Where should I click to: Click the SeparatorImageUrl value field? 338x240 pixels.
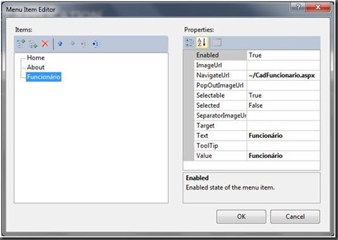coord(283,115)
